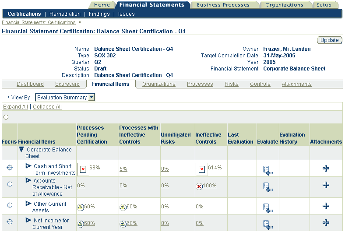The height and width of the screenshot is (232, 345).
Task: Open Issues in the subnavigation bar
Action: click(x=126, y=14)
